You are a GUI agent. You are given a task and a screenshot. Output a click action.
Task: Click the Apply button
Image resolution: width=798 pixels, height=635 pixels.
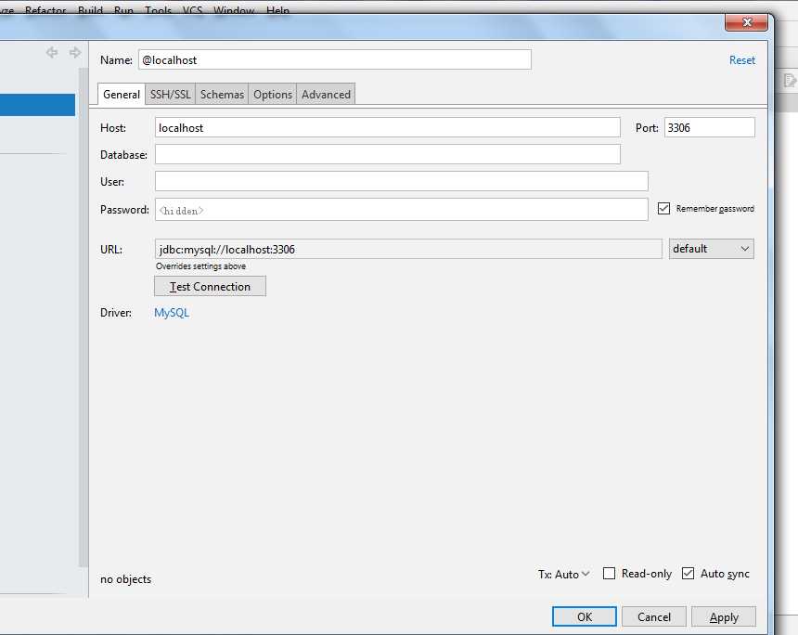(724, 616)
